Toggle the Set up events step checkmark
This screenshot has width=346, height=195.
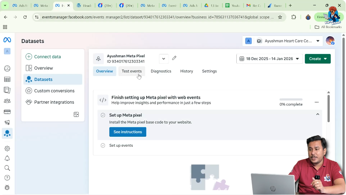tap(103, 145)
